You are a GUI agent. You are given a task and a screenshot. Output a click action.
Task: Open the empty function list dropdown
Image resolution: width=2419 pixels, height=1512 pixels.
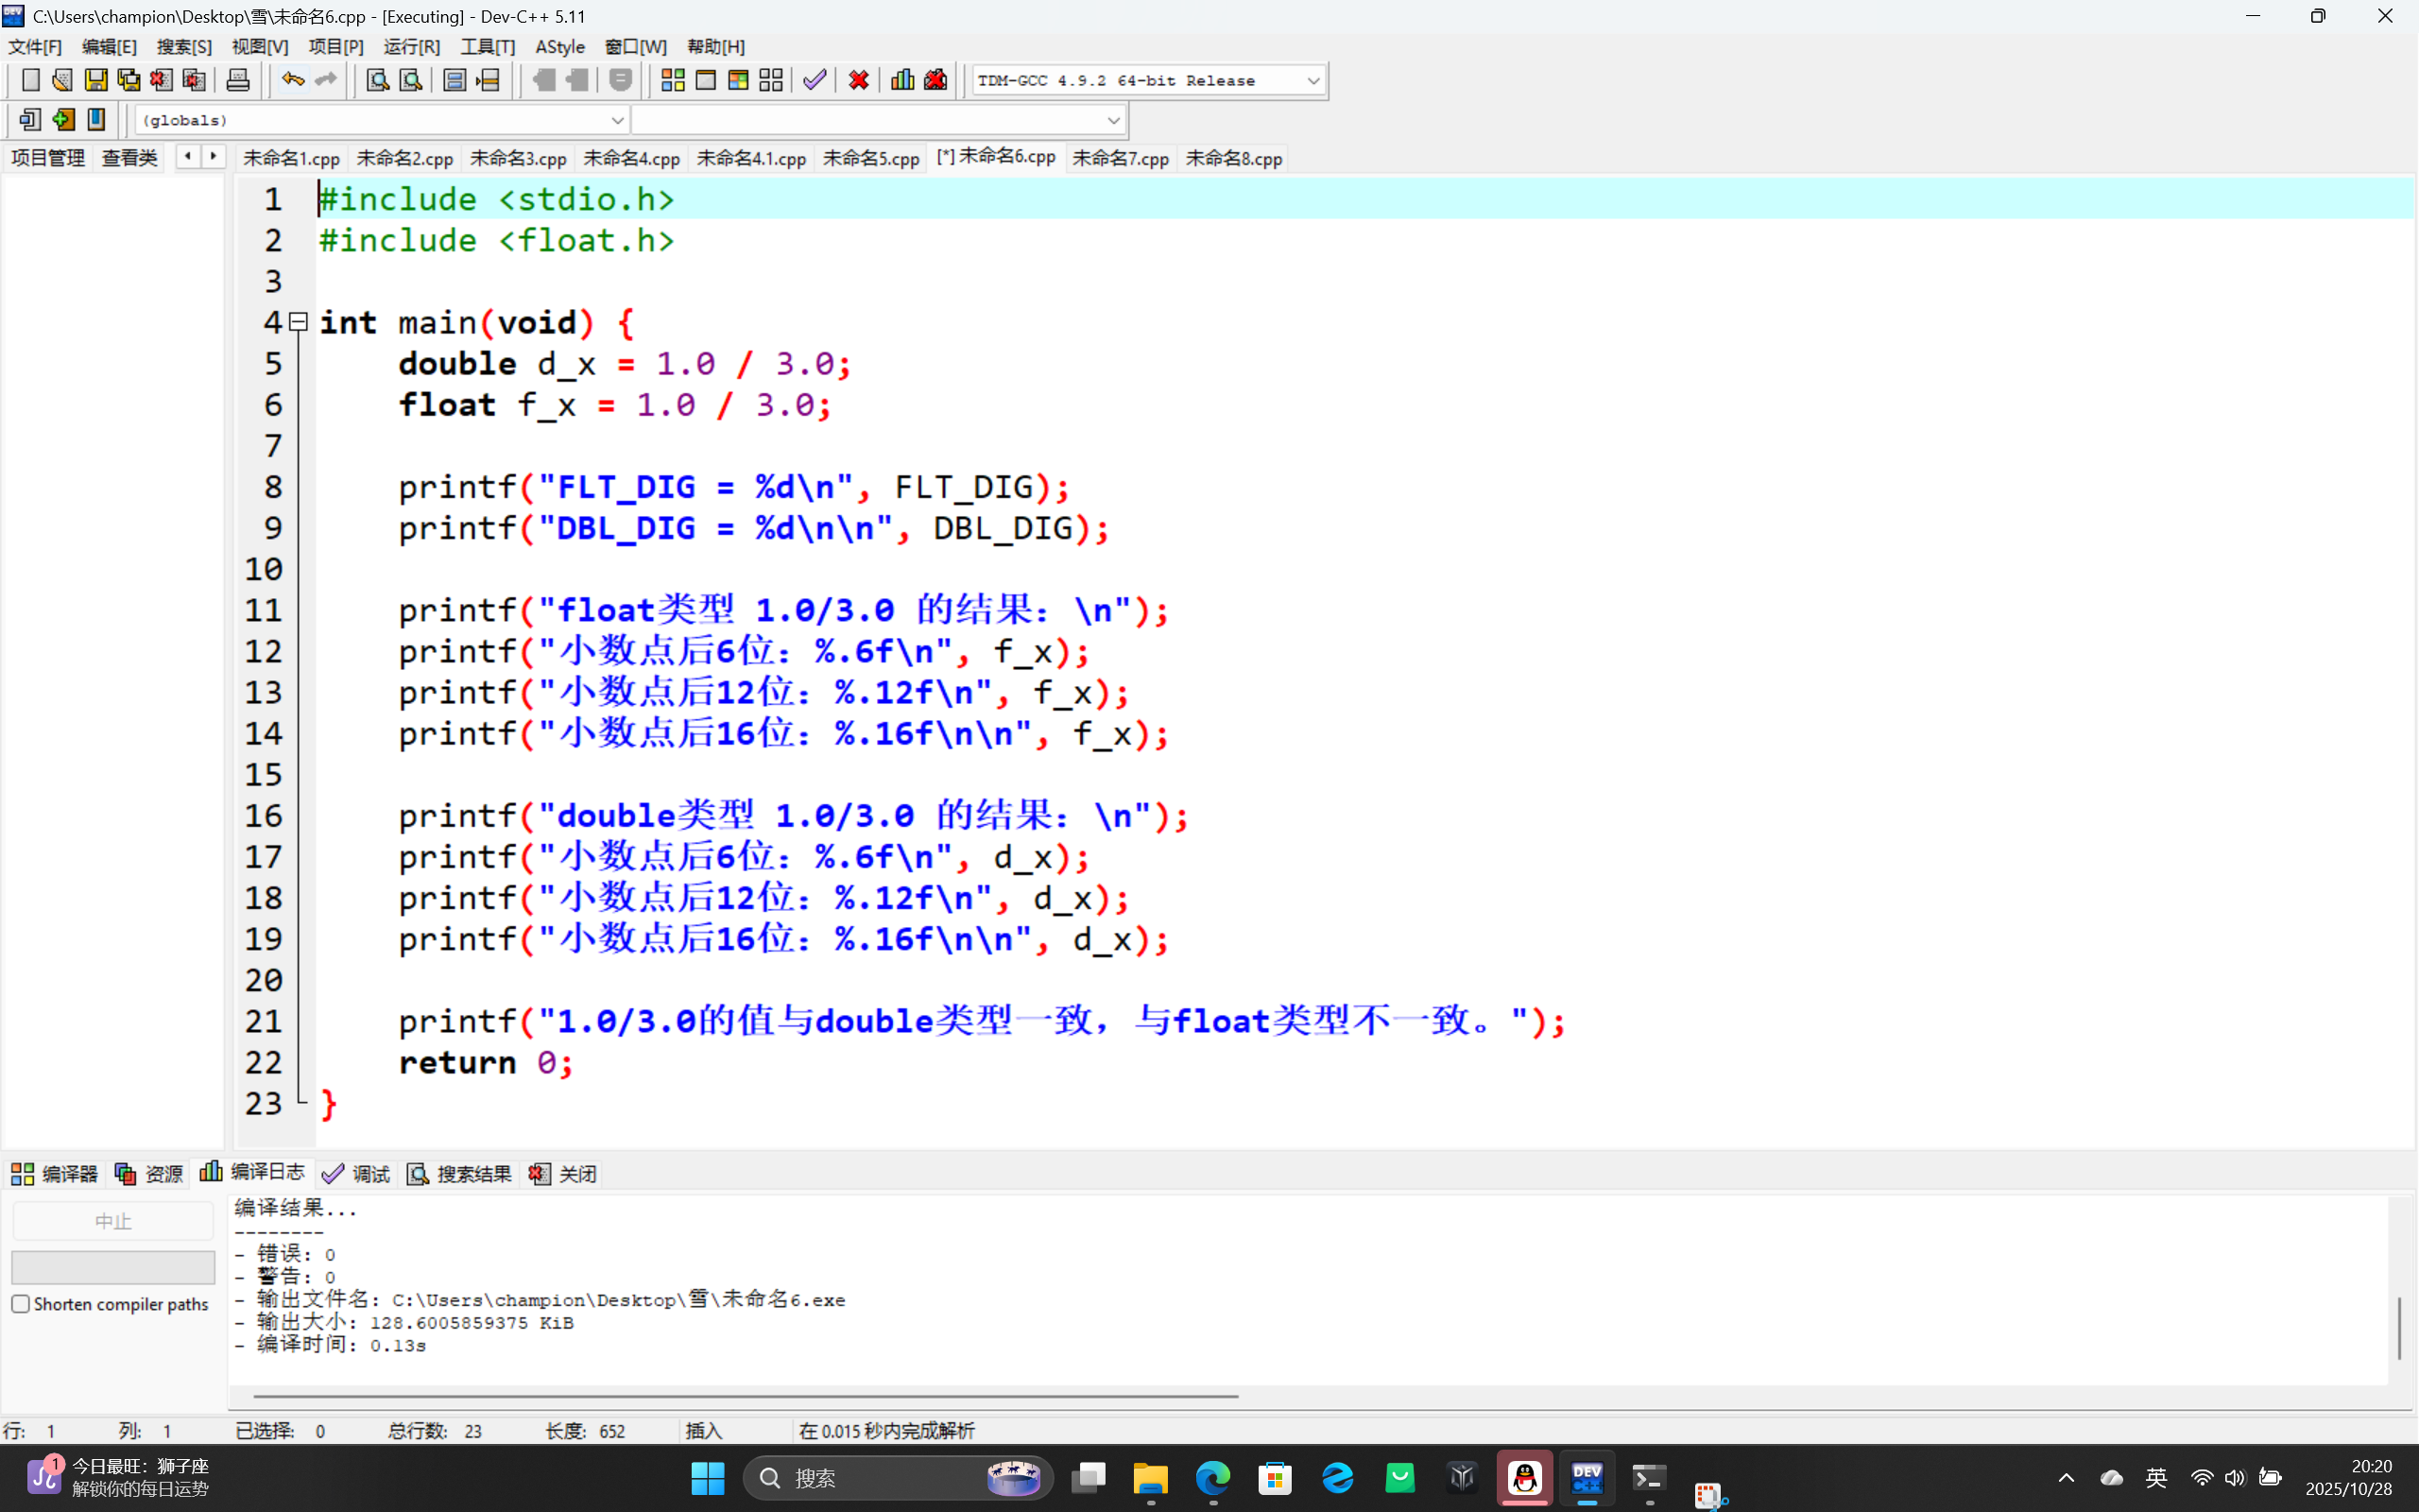click(1112, 120)
